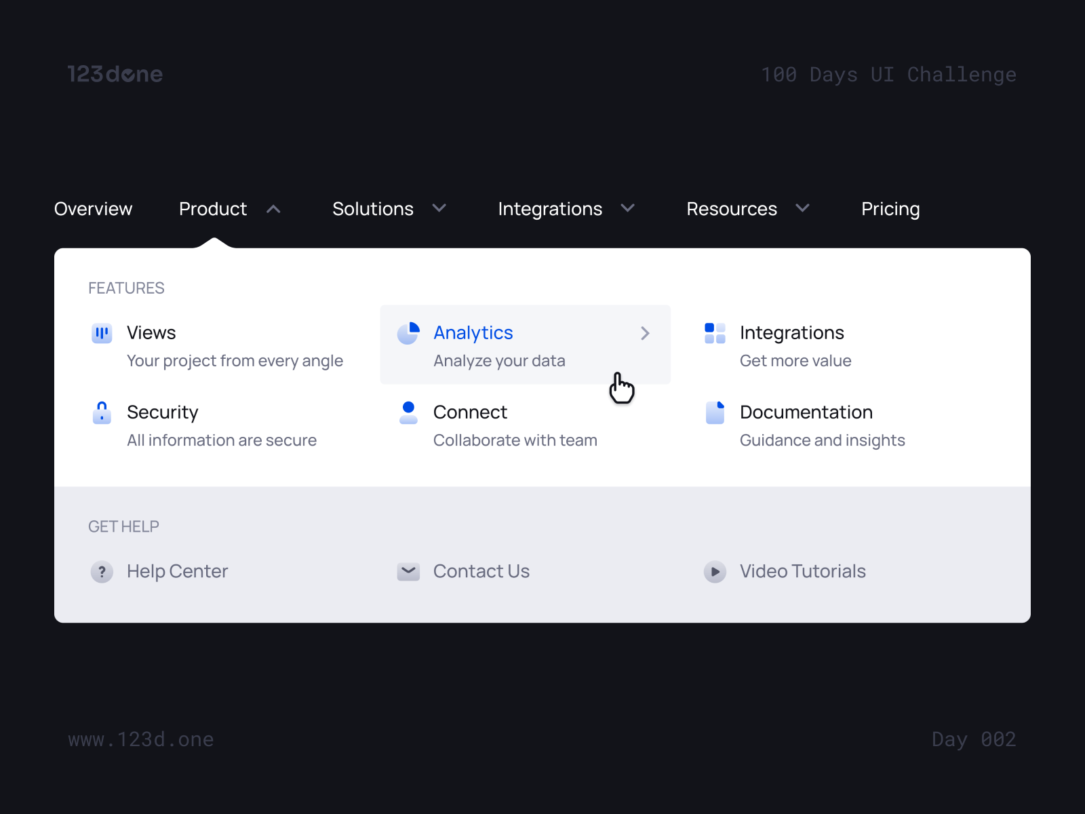Select the Video Tutorials play icon

[x=715, y=572]
